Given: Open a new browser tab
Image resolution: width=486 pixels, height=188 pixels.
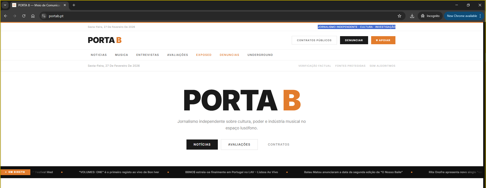Looking at the screenshot, I should point(74,5).
